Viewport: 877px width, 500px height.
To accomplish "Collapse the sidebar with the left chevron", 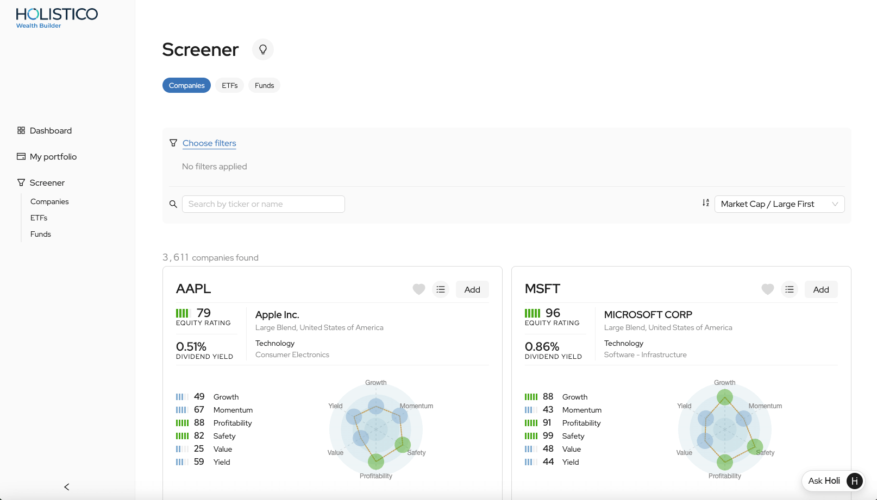I will point(67,487).
